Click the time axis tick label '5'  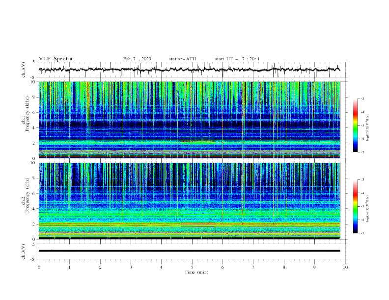[x=192, y=267]
